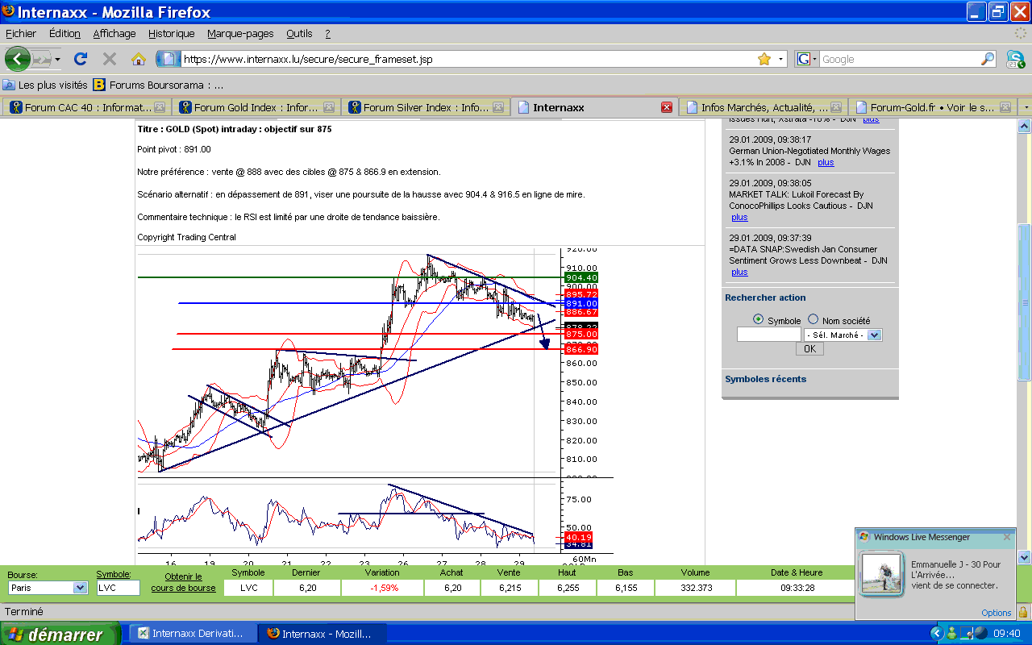
Task: Close the Internaxx tab
Action: 667,107
